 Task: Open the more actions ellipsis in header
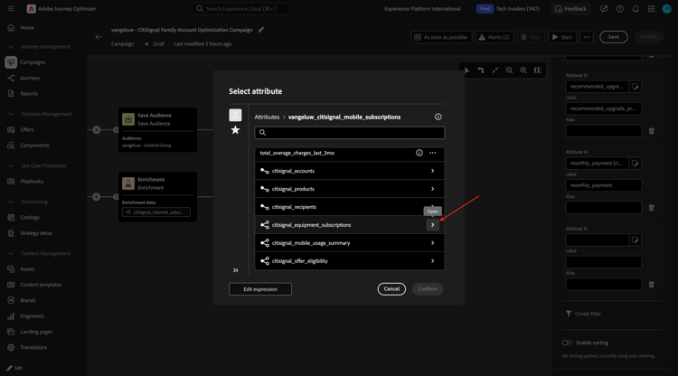click(587, 37)
